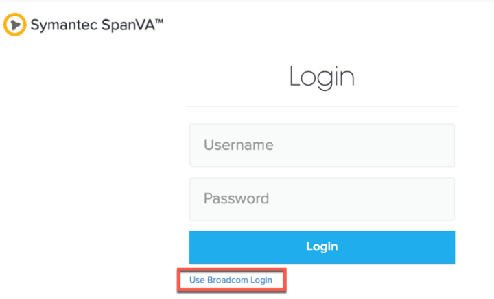Open the Use Broadcom Login link

(231, 280)
